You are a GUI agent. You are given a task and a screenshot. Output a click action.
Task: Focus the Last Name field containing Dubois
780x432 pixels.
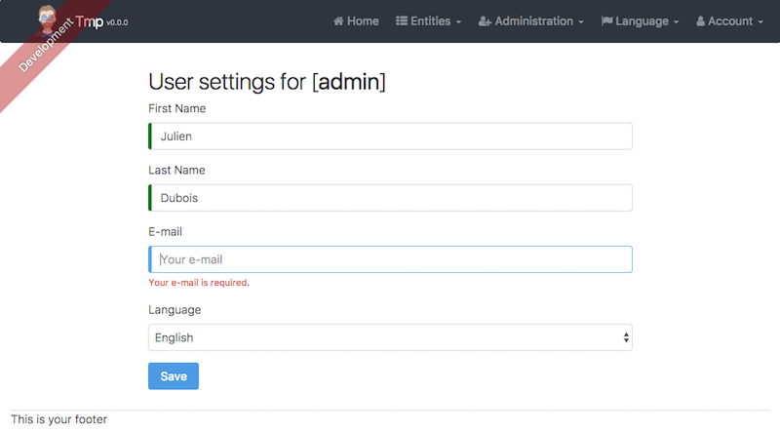click(x=390, y=198)
